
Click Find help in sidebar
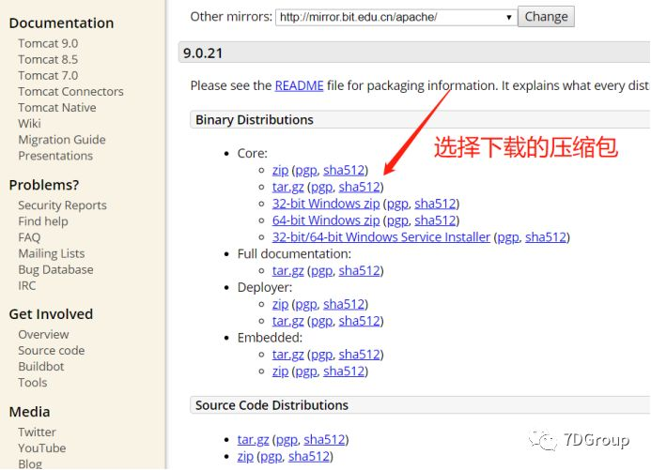[x=43, y=221]
